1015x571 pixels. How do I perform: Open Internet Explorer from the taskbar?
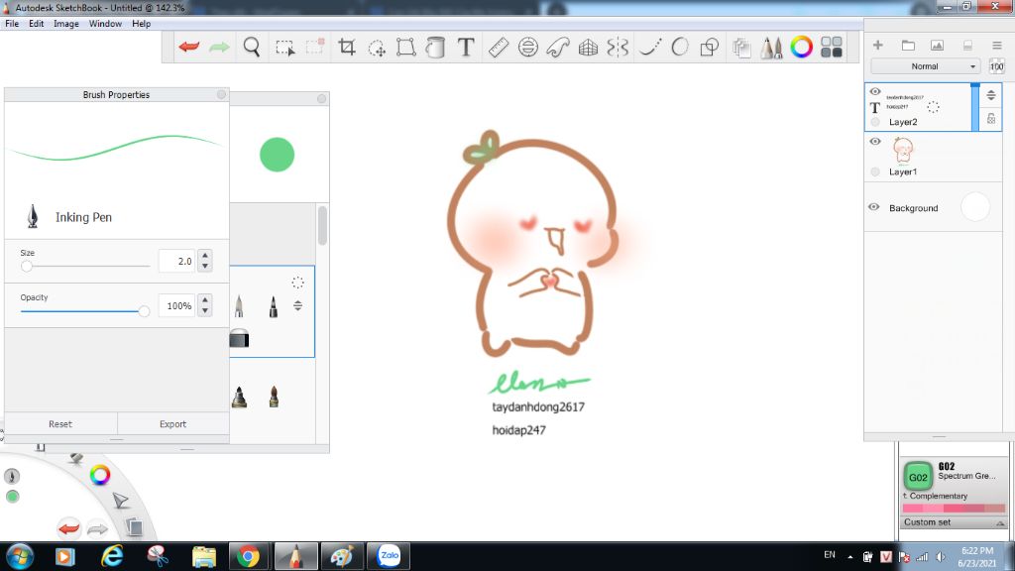pyautogui.click(x=112, y=556)
